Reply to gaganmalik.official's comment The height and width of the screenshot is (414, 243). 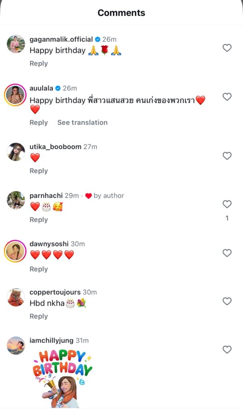coord(39,63)
